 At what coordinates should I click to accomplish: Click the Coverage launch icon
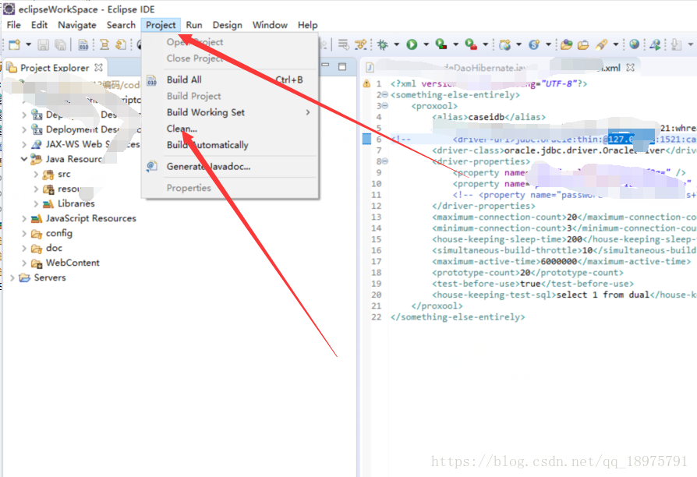coord(441,44)
